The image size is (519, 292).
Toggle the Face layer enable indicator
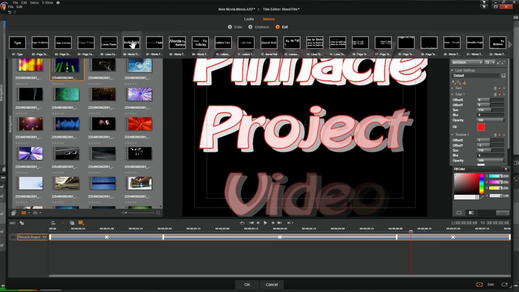point(500,88)
